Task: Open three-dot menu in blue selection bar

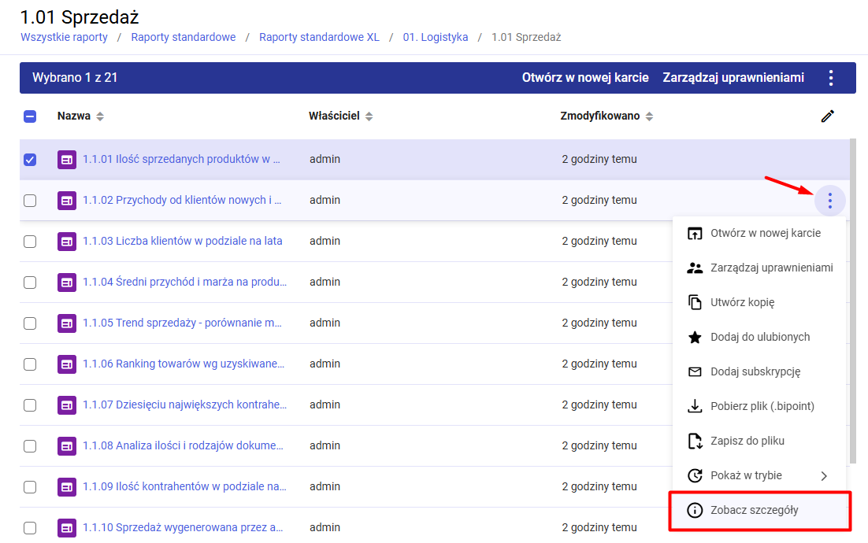Action: pyautogui.click(x=830, y=78)
